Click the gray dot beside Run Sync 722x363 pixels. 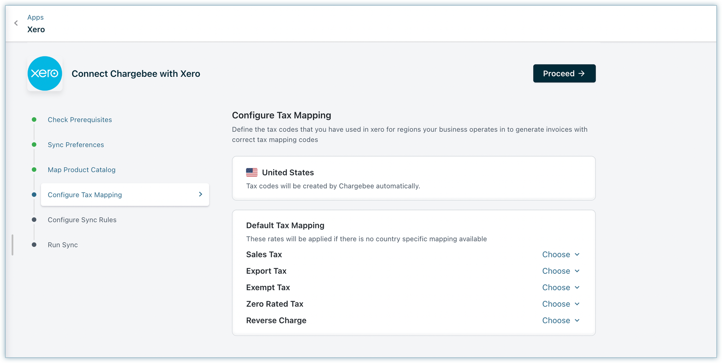[34, 245]
